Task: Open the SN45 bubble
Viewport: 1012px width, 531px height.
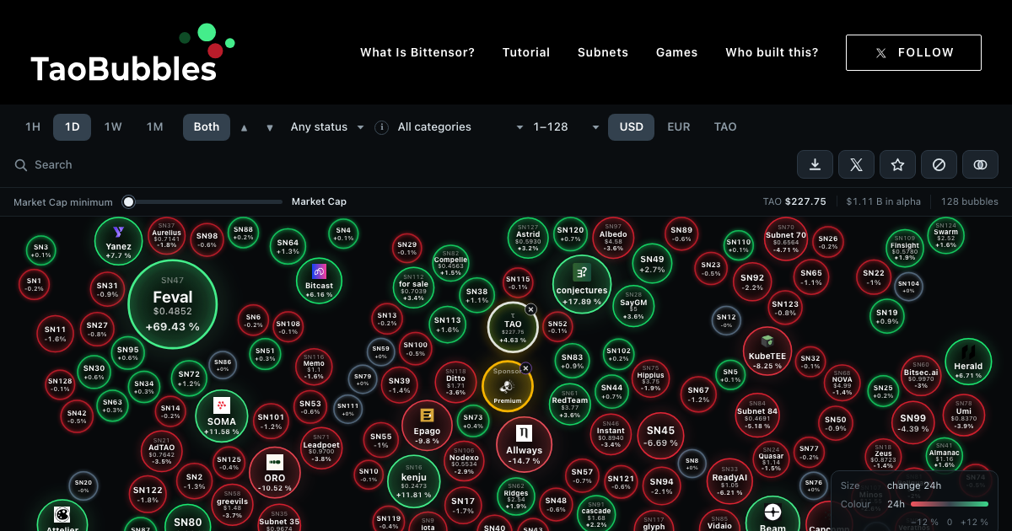Action: coord(660,436)
